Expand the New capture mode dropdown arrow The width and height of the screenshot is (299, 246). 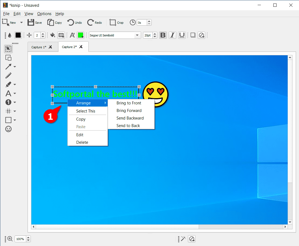[x=21, y=23]
